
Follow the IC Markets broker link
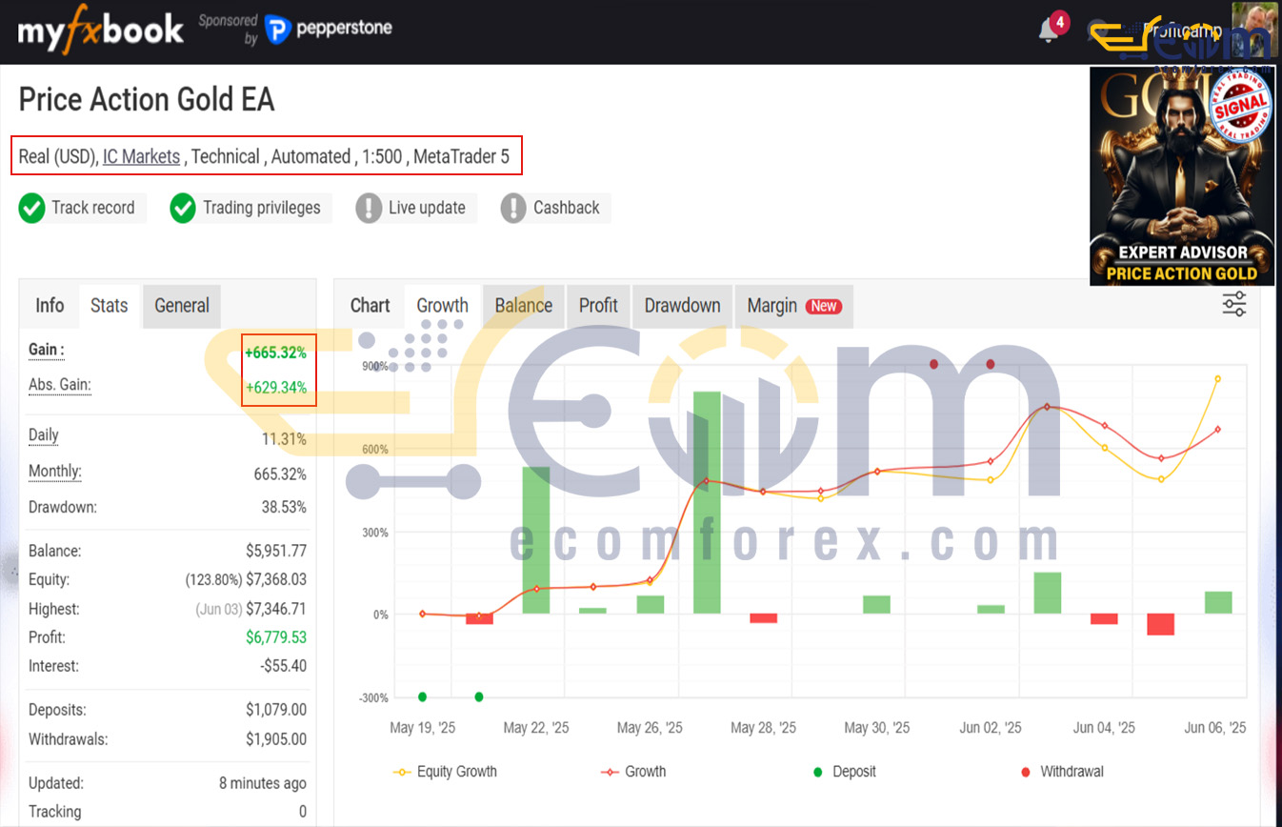[x=141, y=157]
